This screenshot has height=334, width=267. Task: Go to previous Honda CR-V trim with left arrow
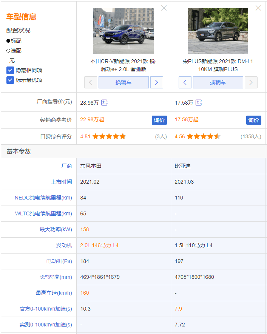click(91, 82)
